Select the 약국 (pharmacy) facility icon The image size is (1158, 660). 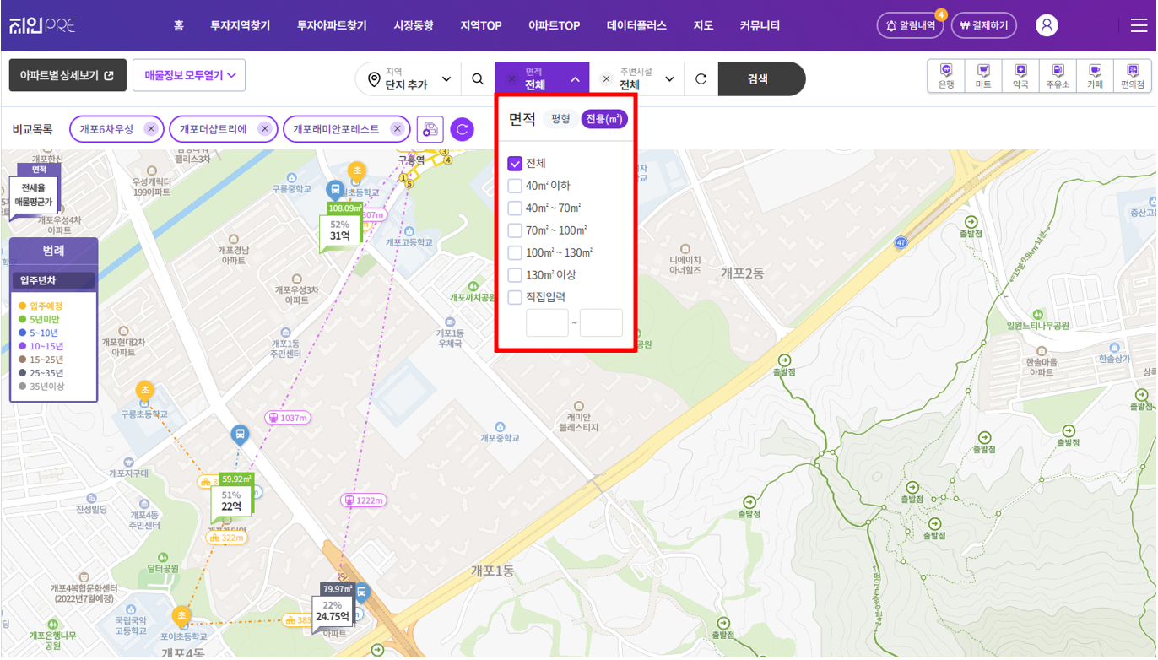click(1020, 76)
